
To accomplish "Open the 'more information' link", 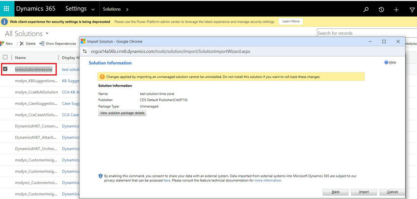I will pos(267,180).
